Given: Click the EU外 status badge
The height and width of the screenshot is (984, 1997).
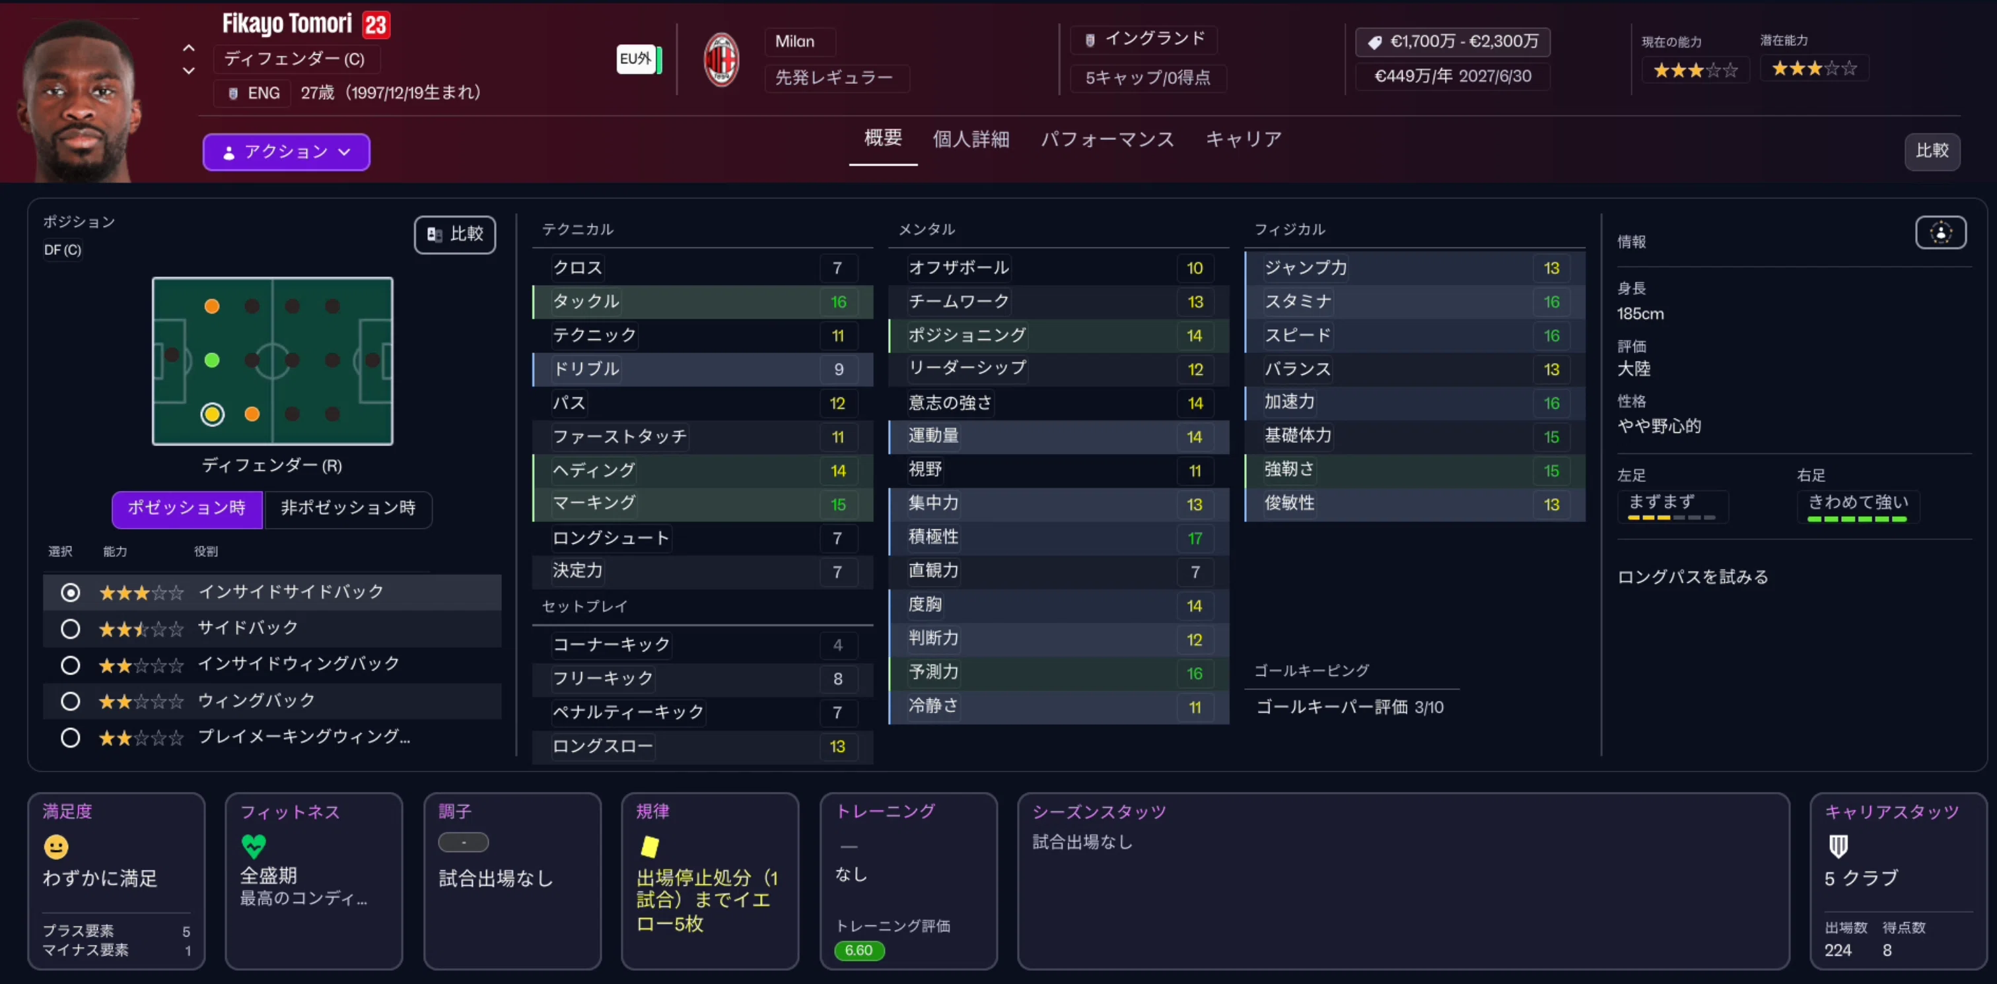Looking at the screenshot, I should [638, 59].
